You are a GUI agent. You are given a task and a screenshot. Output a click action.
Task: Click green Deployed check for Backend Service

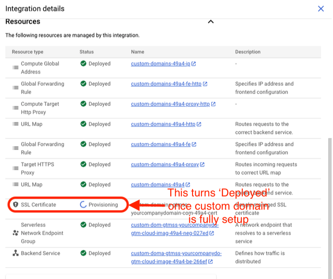pos(83,253)
